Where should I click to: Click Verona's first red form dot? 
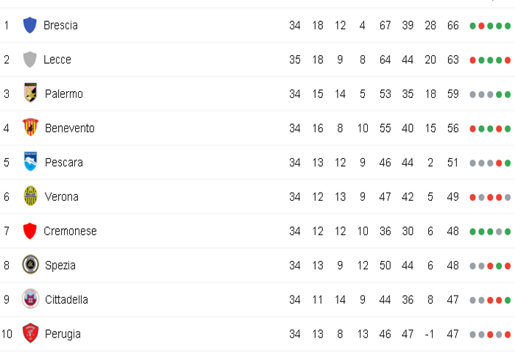pos(472,197)
